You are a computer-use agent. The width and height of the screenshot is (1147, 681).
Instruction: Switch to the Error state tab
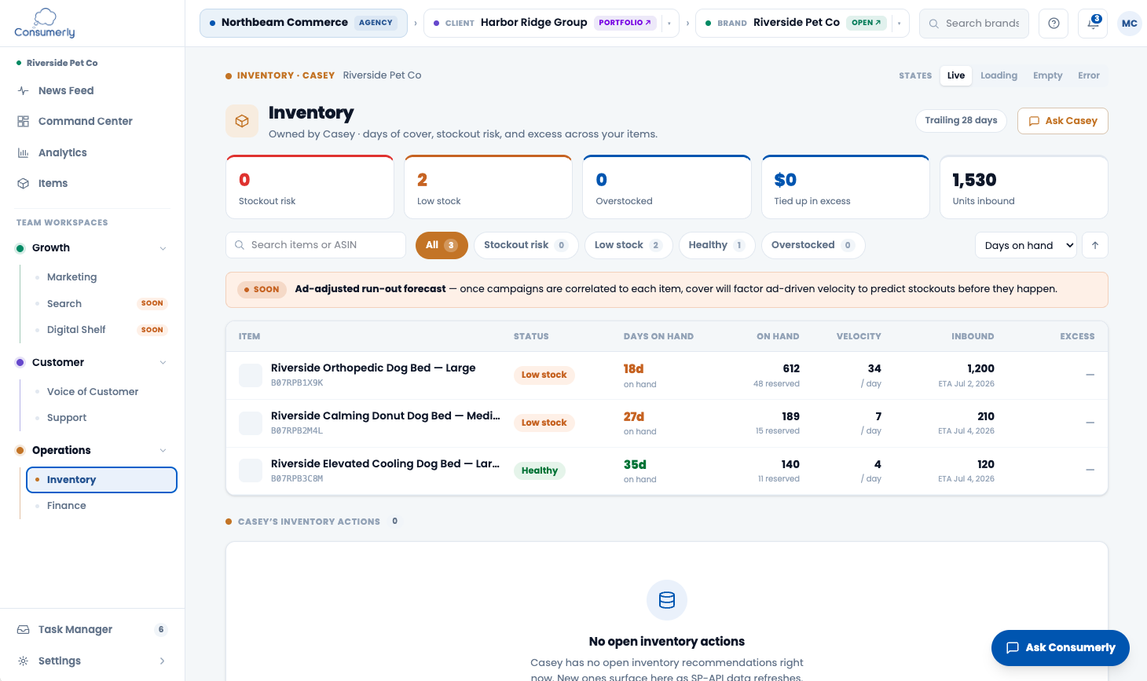1089,75
